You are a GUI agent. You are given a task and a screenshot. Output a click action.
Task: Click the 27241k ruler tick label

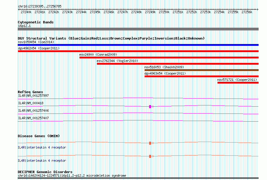click(x=40, y=12)
